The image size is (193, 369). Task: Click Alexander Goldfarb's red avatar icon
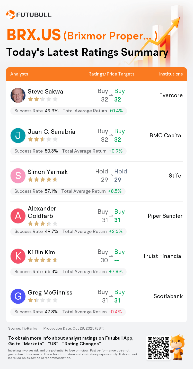tap(18, 216)
